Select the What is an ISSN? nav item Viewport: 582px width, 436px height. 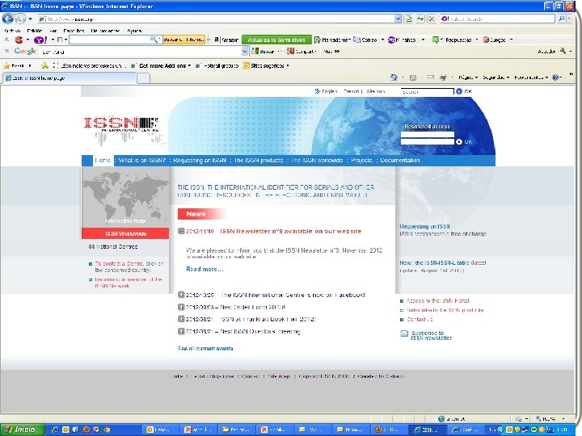click(x=142, y=160)
